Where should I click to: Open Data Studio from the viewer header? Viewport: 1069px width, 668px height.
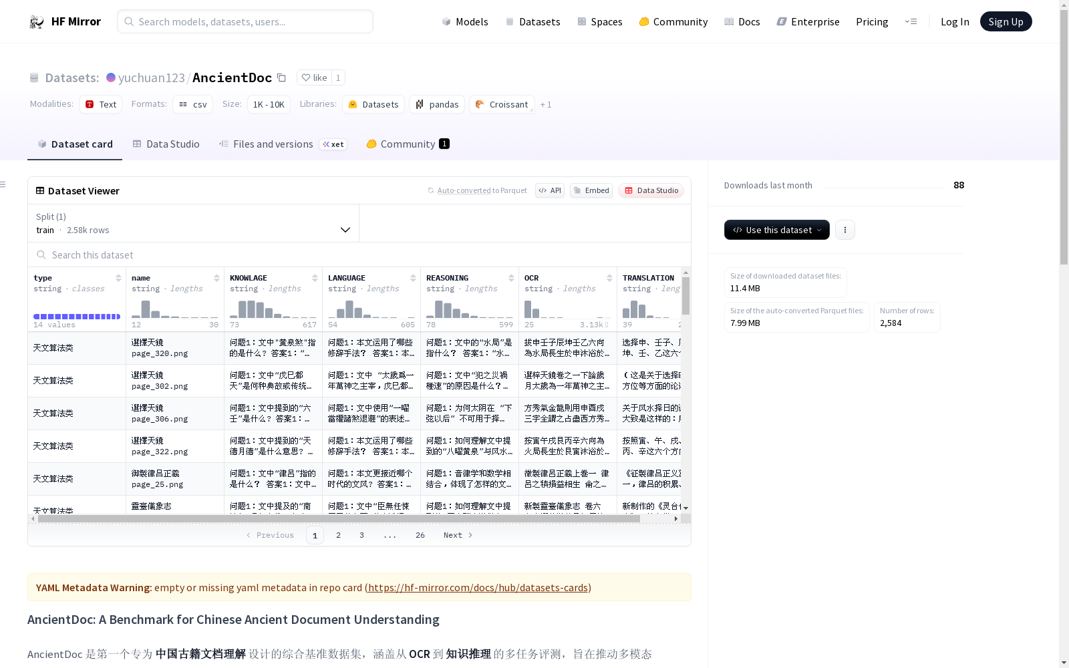point(651,190)
